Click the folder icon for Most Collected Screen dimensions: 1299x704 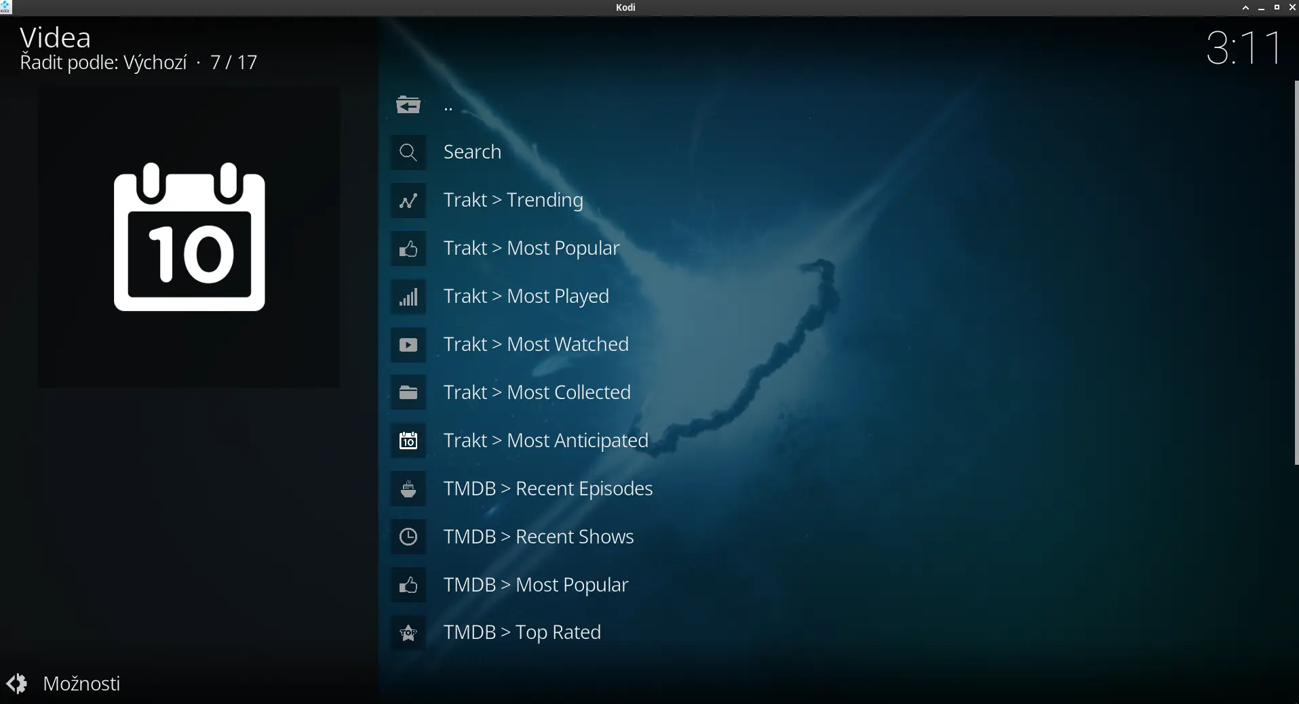[x=408, y=393]
